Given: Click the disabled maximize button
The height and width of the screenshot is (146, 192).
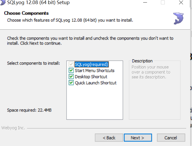Looking at the screenshot, I should tap(163, 3).
